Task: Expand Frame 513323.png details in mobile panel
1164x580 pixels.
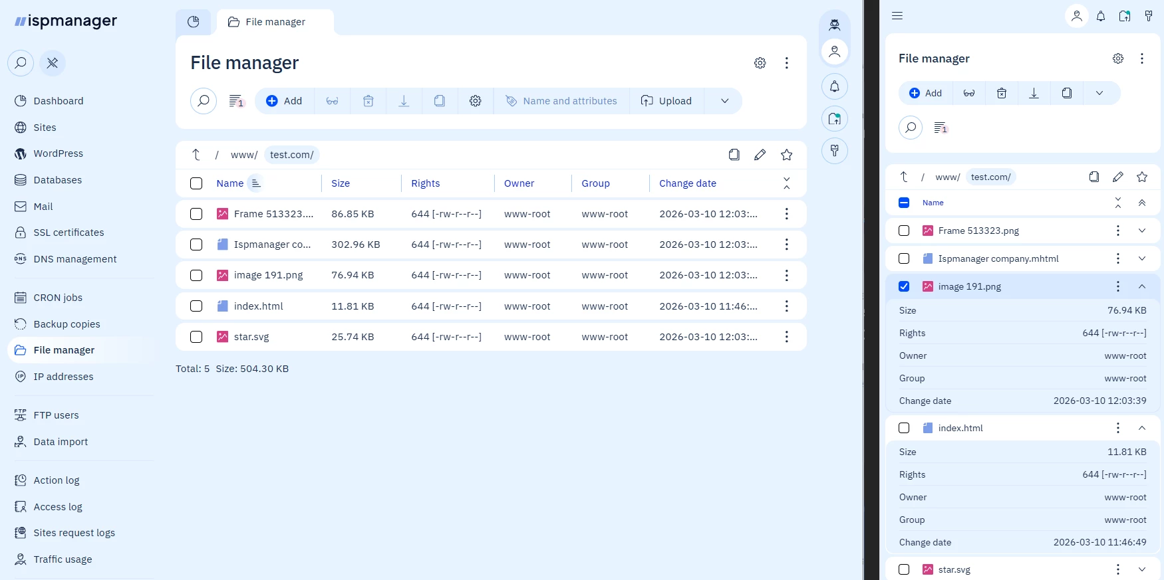Action: tap(1141, 231)
